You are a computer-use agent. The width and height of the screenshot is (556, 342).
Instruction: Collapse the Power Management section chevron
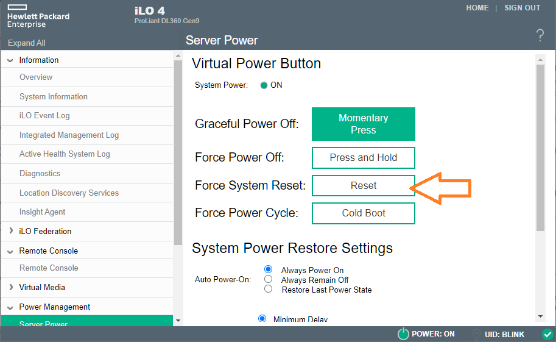click(x=10, y=307)
